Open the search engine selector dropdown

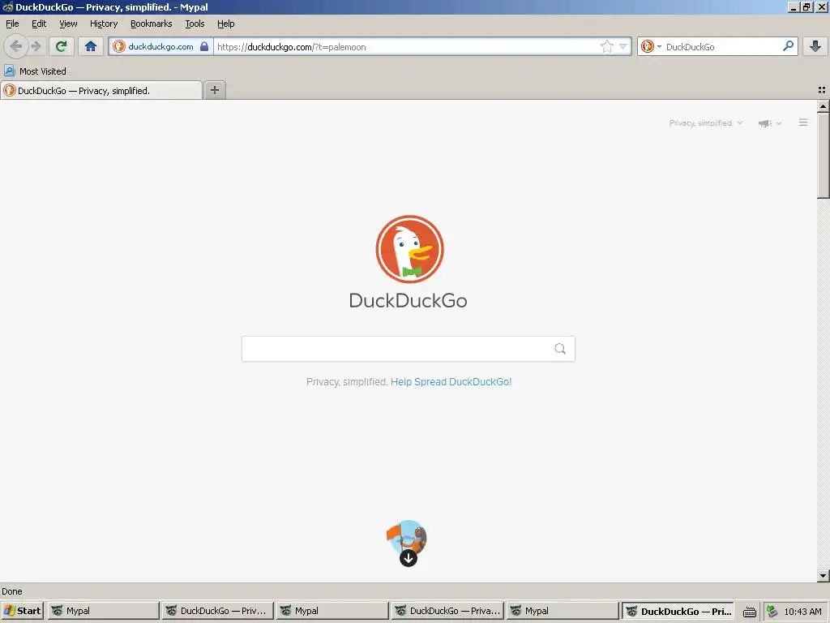pyautogui.click(x=651, y=46)
